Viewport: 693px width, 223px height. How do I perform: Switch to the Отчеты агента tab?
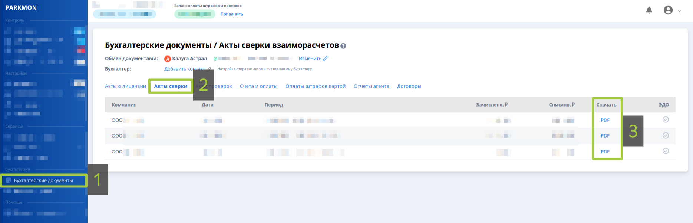pyautogui.click(x=371, y=86)
